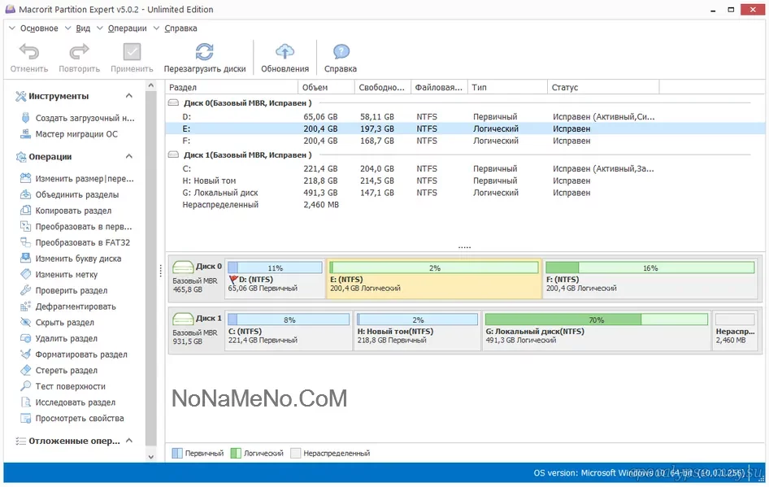The image size is (769, 487).
Task: Open the Операции menu in menu bar
Action: [x=127, y=28]
